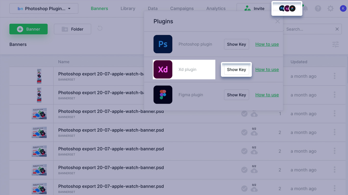Open notifications bell
This screenshot has width=348, height=195.
pos(305,9)
